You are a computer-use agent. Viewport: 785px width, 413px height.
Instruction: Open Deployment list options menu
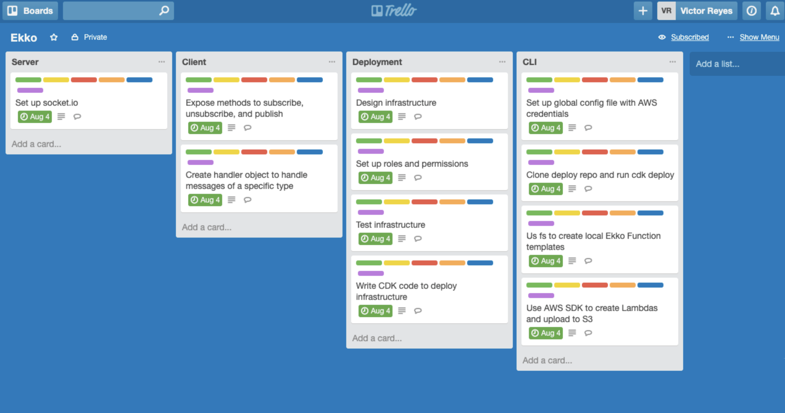click(x=502, y=61)
